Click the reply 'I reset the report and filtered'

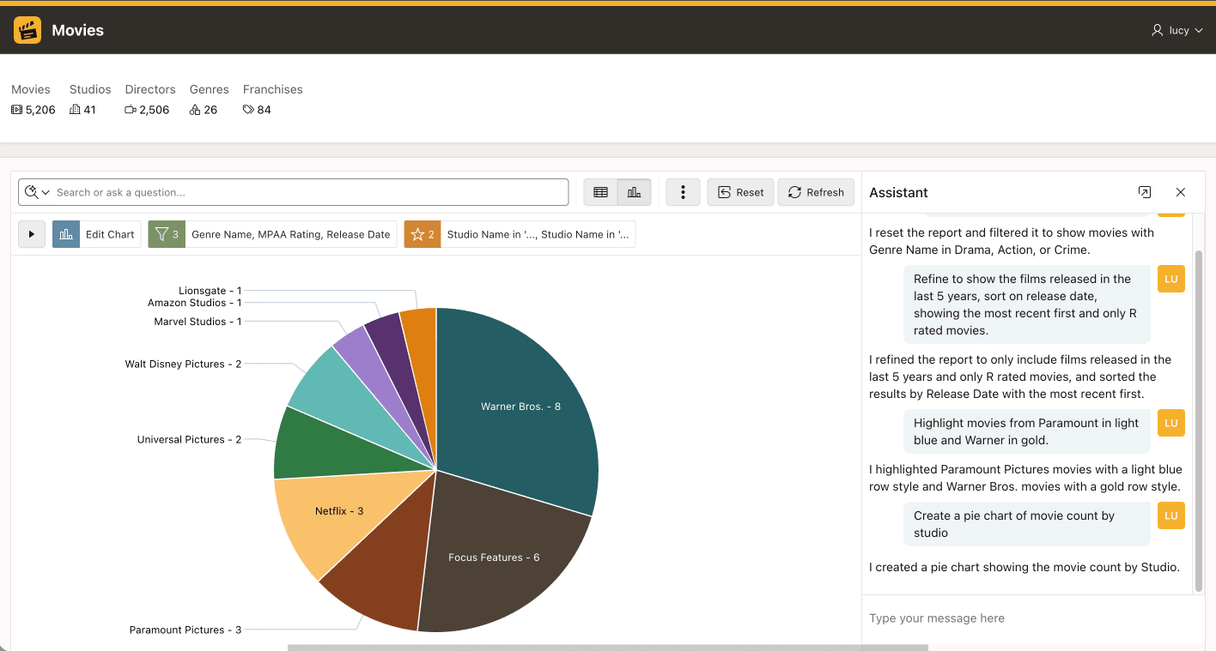click(x=1012, y=241)
